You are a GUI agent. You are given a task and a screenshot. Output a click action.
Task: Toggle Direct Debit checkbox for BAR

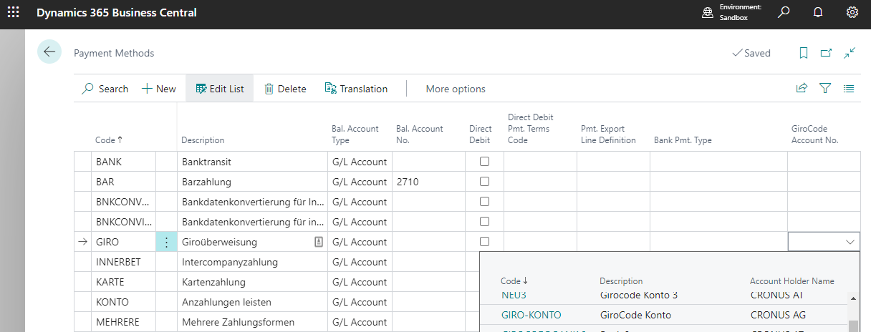(x=484, y=182)
